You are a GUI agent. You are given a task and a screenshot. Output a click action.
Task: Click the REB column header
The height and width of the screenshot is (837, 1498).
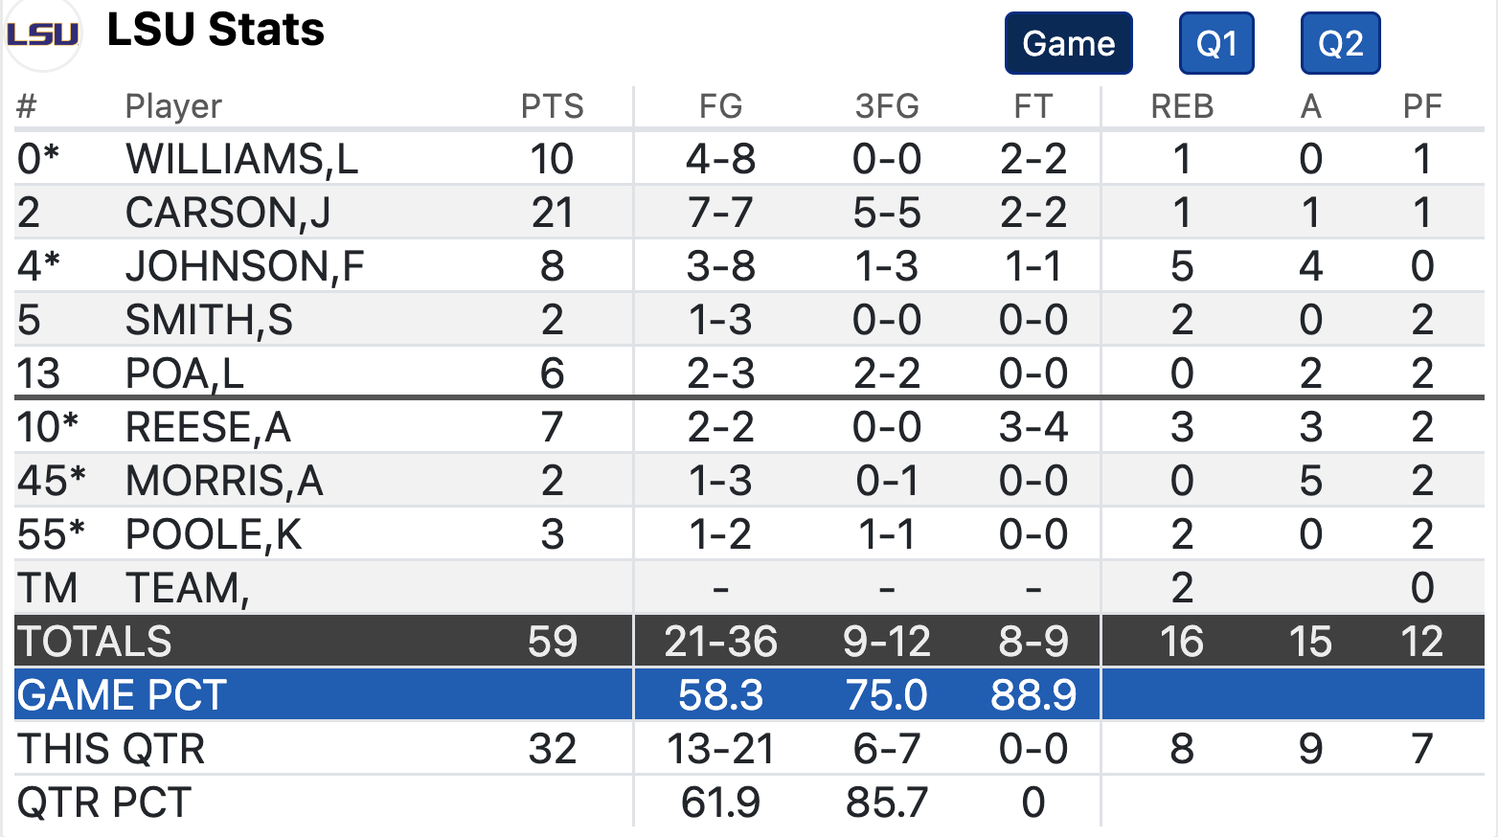coord(1182,105)
